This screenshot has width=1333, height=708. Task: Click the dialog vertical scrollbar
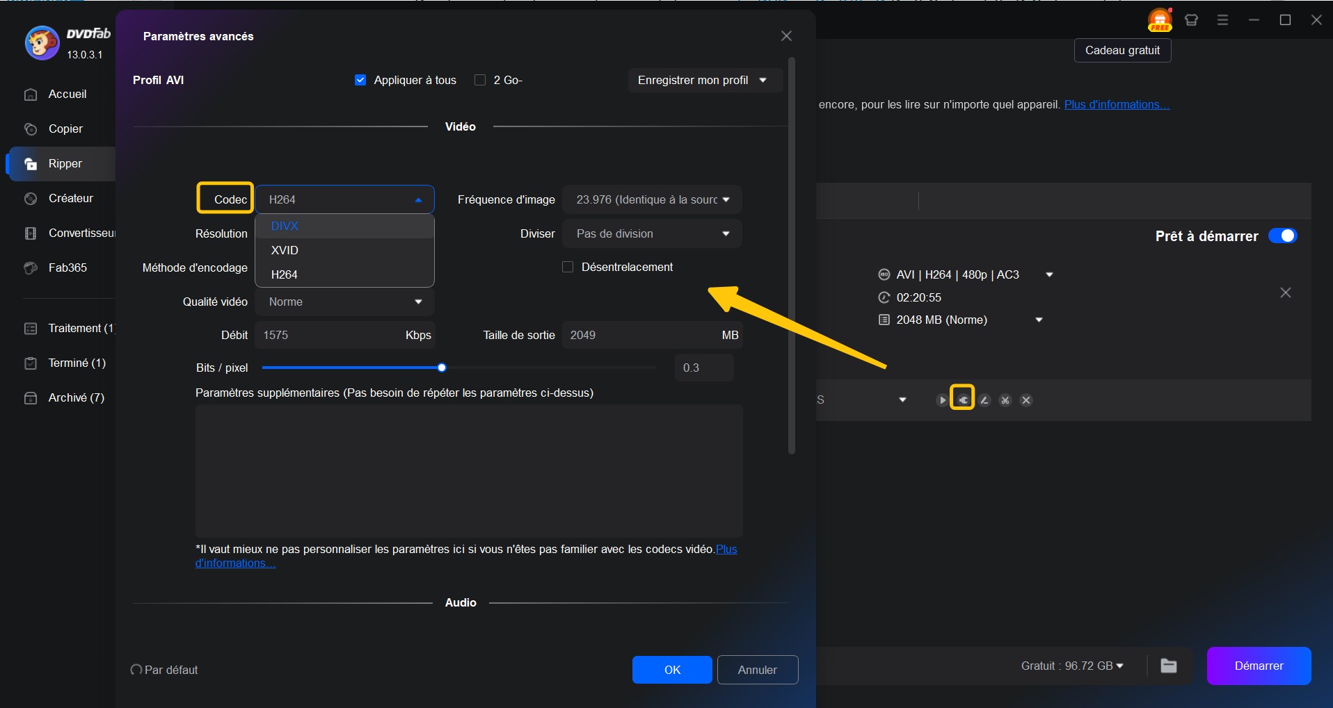(791, 256)
